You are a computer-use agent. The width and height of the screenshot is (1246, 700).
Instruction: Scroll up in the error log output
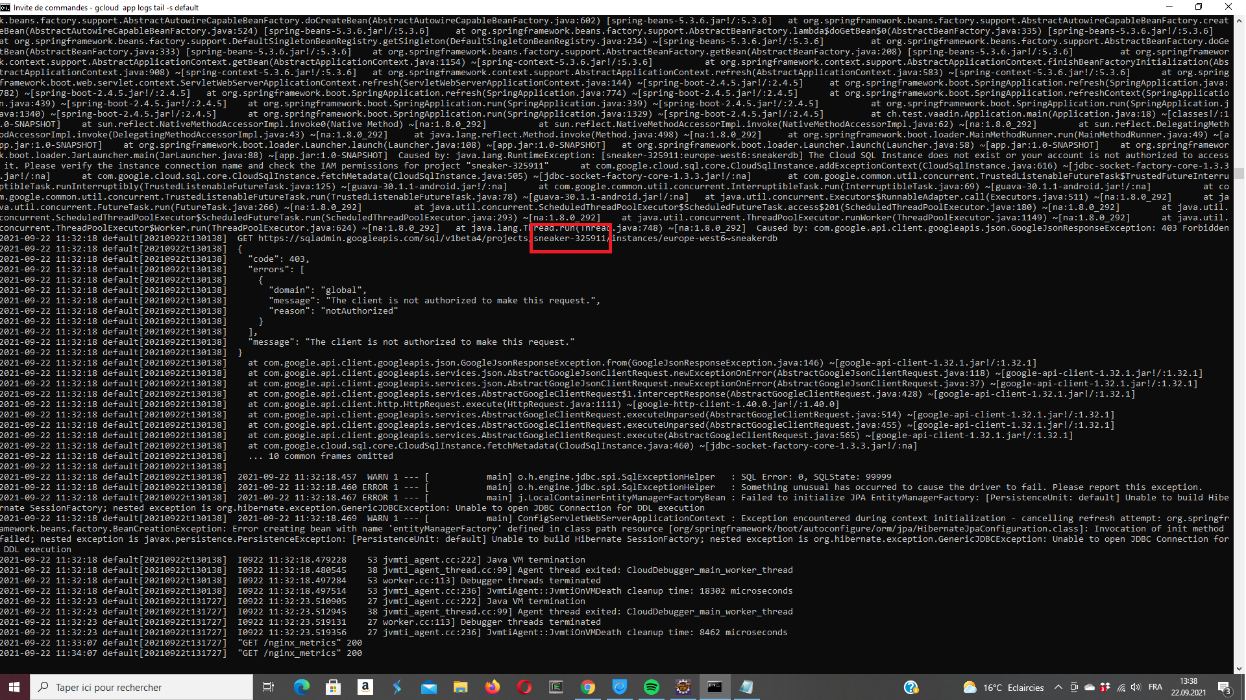[1240, 19]
